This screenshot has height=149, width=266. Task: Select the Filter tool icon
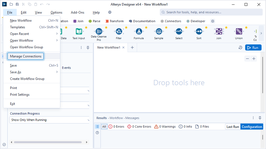[x=119, y=32]
